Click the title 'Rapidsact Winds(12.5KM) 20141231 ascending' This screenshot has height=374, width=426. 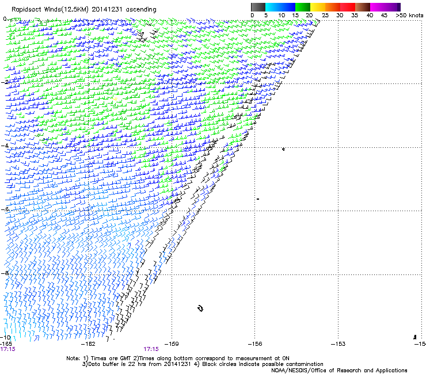pyautogui.click(x=84, y=10)
